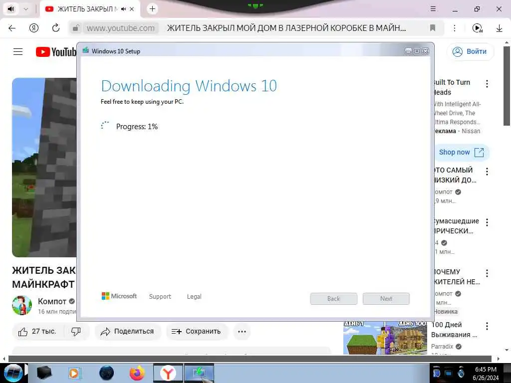Screen dimensions: 511x383
Task: Open Firefox from the taskbar
Action: click(x=137, y=373)
